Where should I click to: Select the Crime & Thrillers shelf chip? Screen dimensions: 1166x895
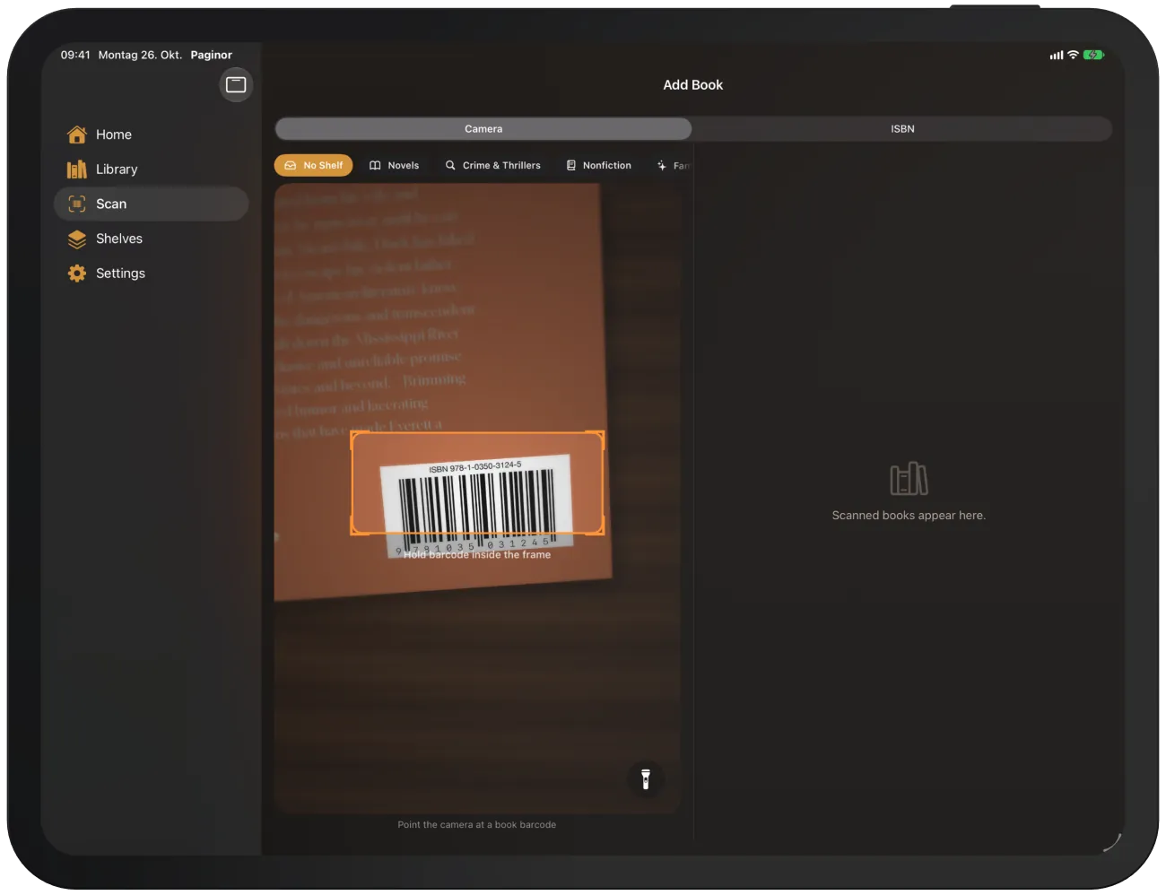click(493, 166)
